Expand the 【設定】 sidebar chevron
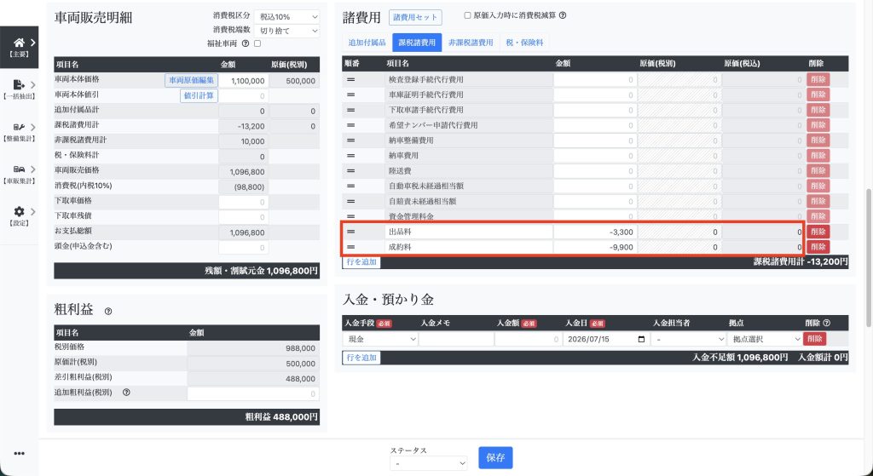873x476 pixels. [33, 211]
